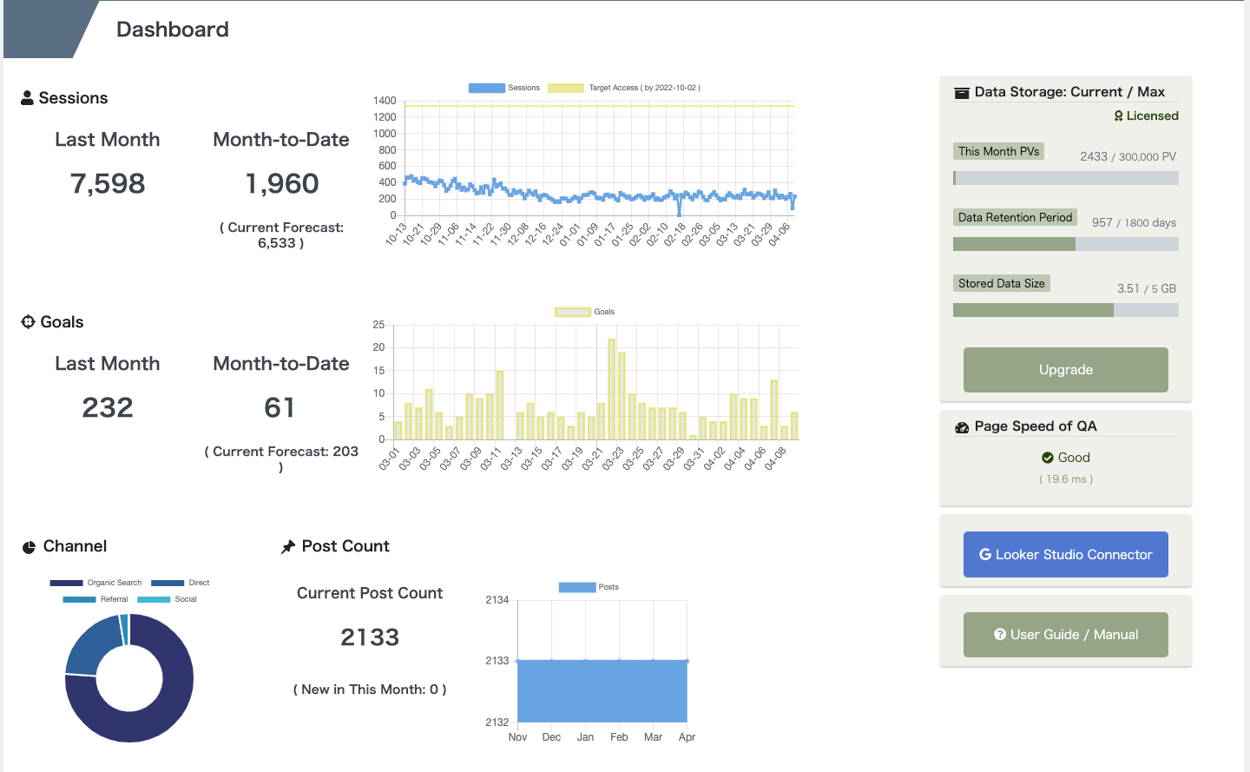The image size is (1250, 772).
Task: Click the Page Speed gauge icon
Action: pos(962,427)
